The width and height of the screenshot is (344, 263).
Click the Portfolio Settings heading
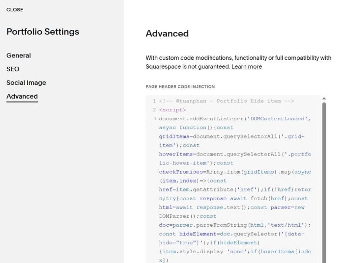pyautogui.click(x=43, y=32)
